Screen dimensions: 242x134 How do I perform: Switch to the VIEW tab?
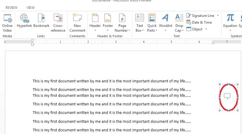pos(31,7)
